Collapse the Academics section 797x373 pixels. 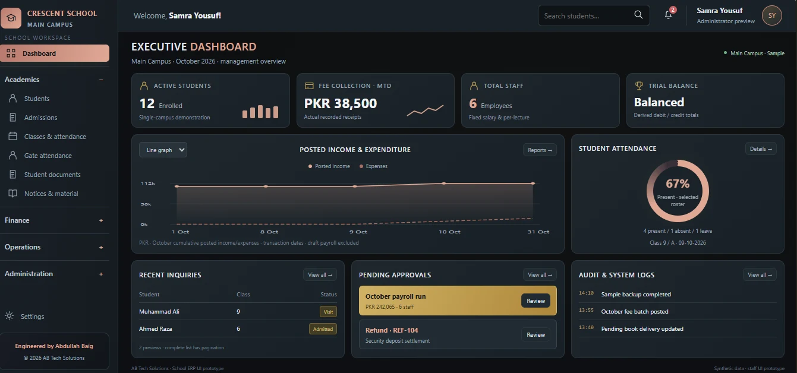click(101, 80)
